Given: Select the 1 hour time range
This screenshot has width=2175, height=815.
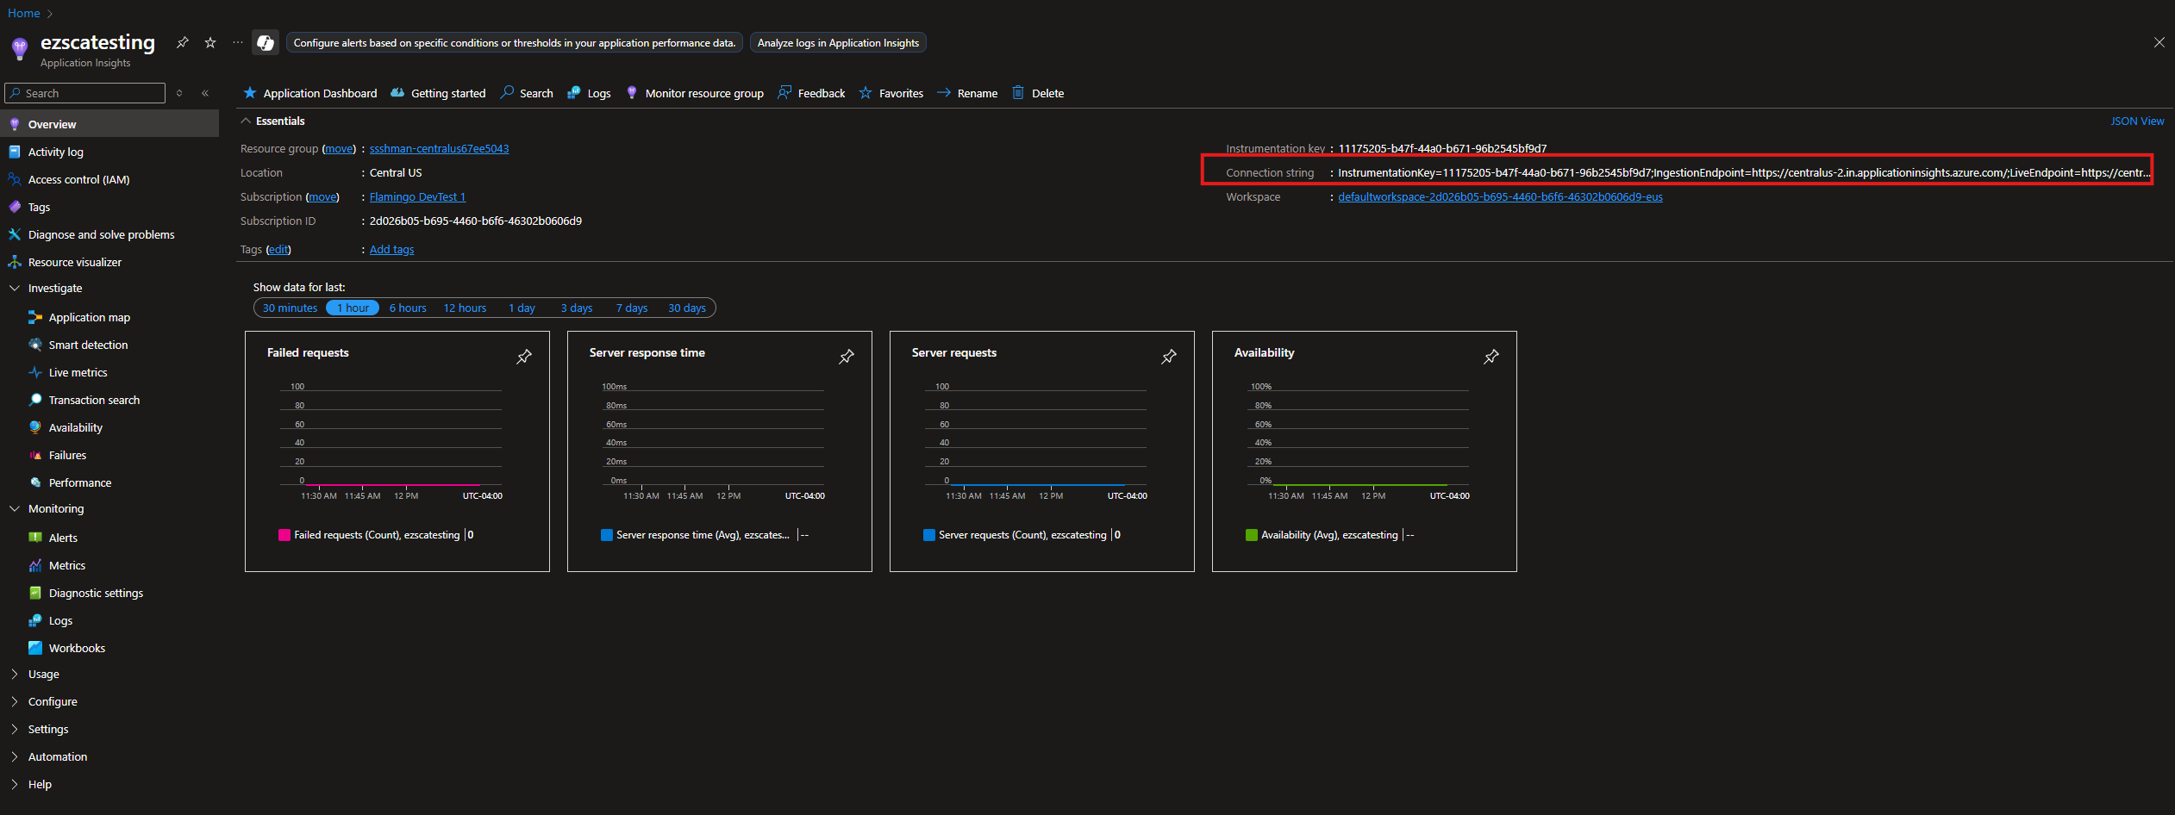Looking at the screenshot, I should pyautogui.click(x=353, y=308).
